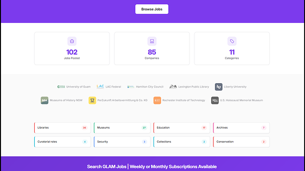
Task: Click the U.S. Holocaust Memorial Museum logo
Action: [x=215, y=100]
